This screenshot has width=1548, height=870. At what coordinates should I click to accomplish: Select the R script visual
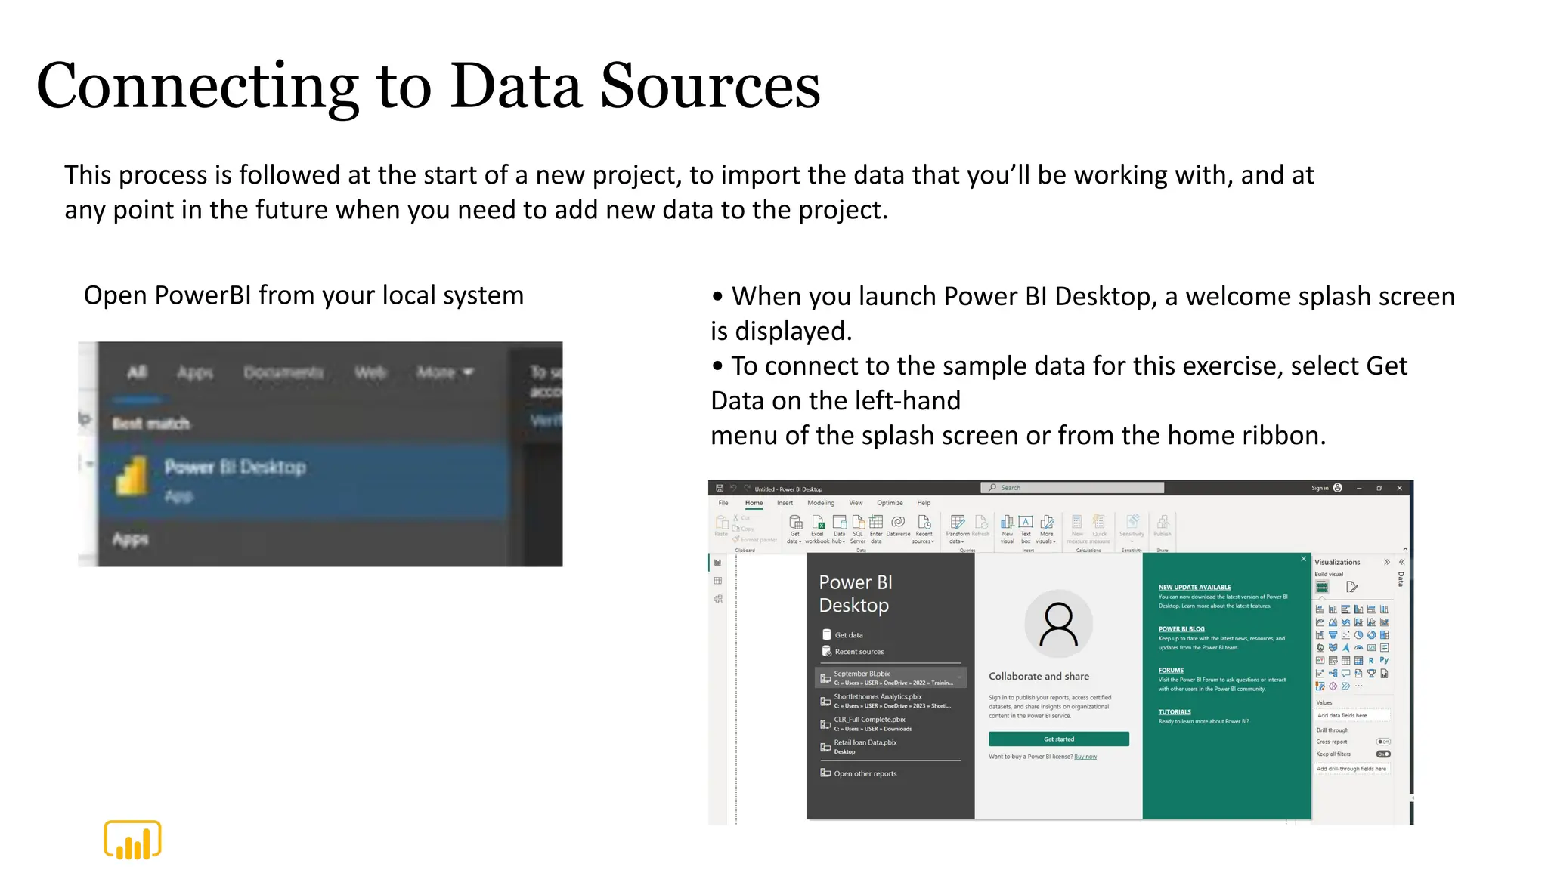pos(1371,660)
